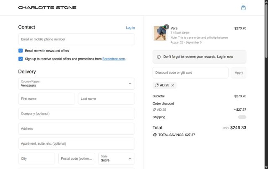Click the Total amount $246.33
The image size is (268, 169).
point(238,127)
